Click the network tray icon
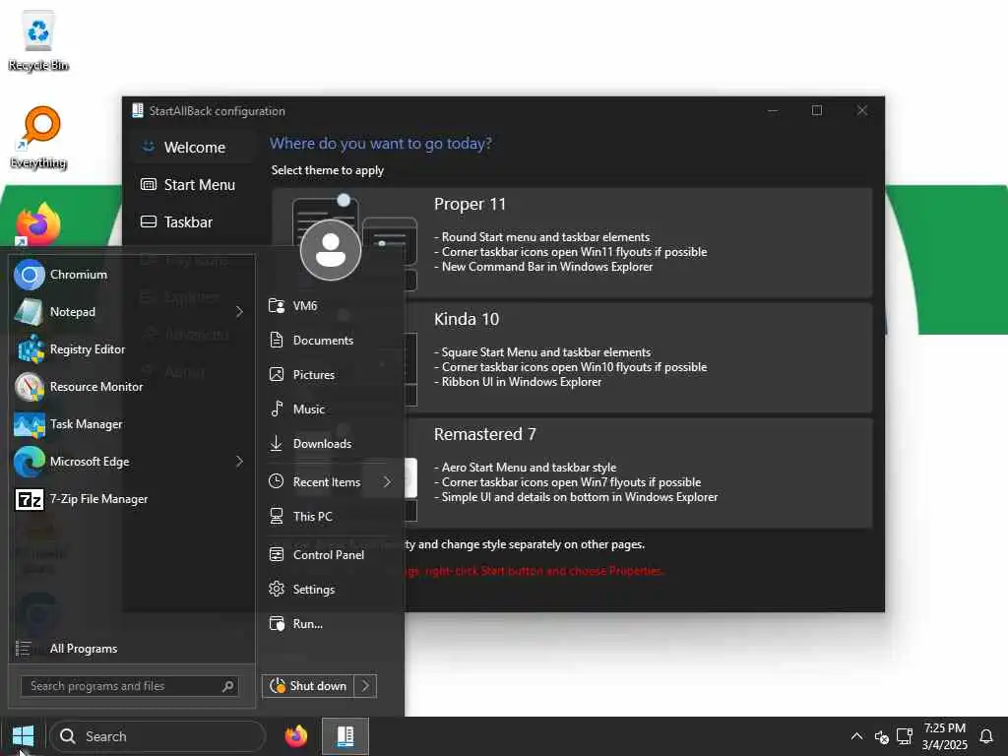Screen dimensions: 1008x756 (x=905, y=736)
